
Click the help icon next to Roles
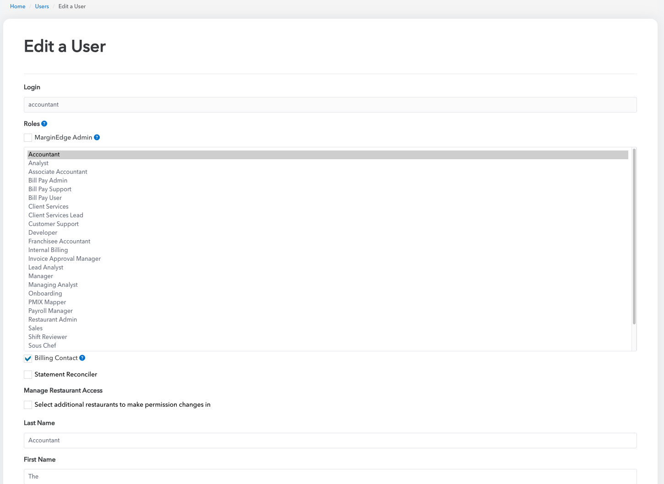click(44, 124)
